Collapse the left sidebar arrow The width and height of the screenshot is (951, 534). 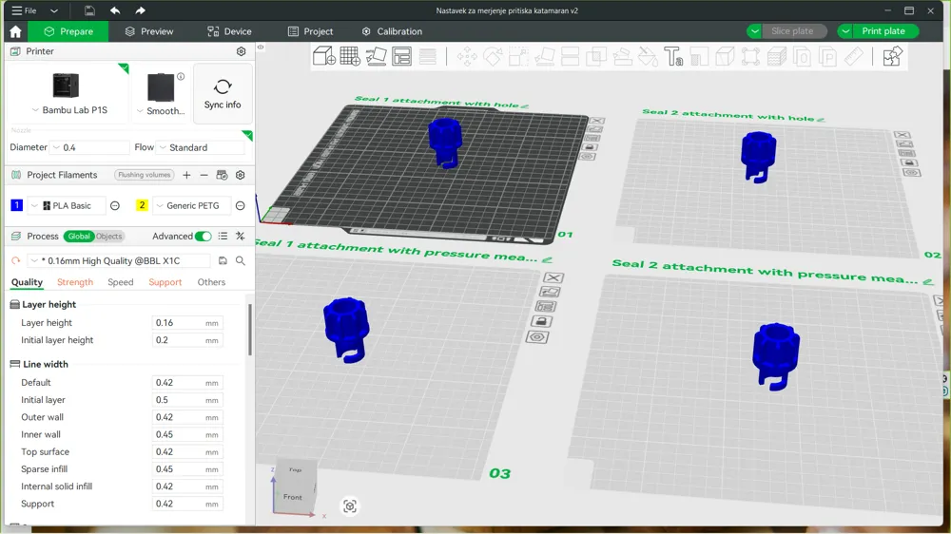tap(261, 47)
